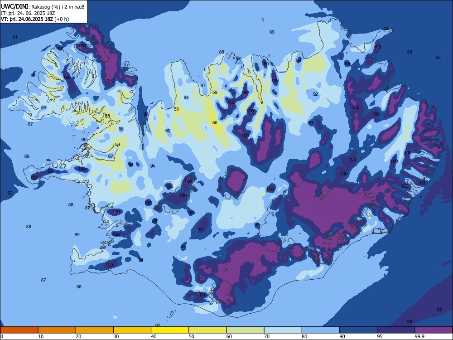453x340 pixels.
Task: Click the 10–20 orange legend swatch
Action: 57,330
